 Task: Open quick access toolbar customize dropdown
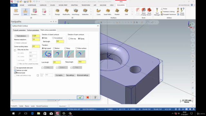tap(39, 2)
